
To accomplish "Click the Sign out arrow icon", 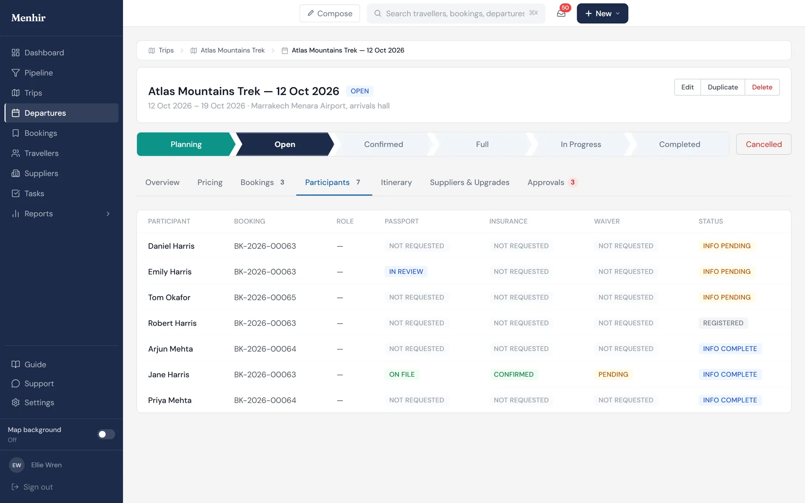I will [15, 487].
